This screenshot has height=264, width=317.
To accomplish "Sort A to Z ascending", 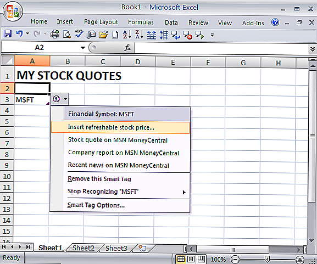I will [127, 35].
